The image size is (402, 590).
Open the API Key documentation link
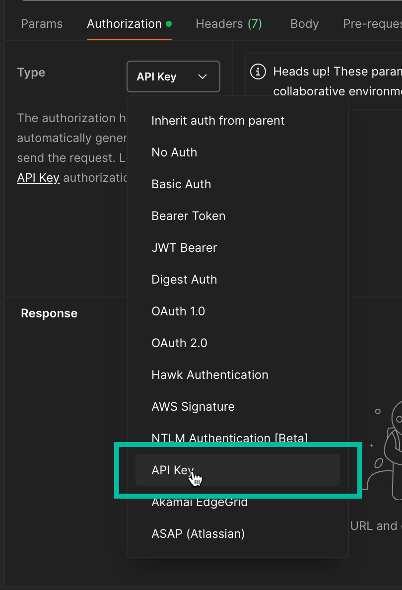tap(38, 178)
